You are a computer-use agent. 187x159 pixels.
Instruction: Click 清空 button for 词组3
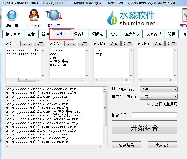pos(127,44)
